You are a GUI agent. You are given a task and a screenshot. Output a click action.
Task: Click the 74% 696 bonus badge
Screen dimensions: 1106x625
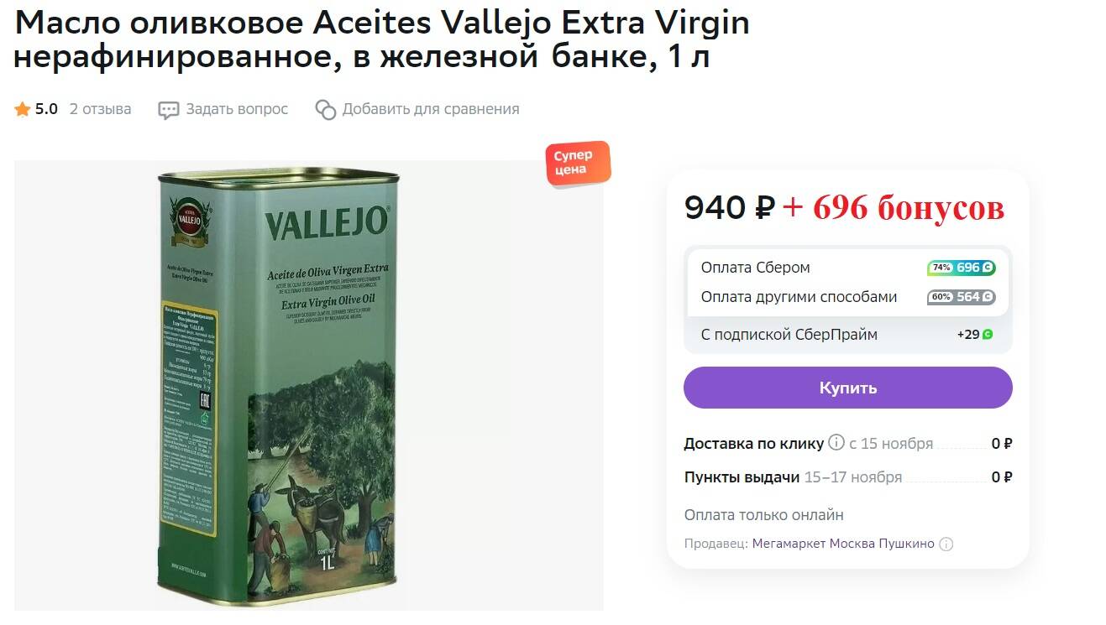(x=962, y=268)
